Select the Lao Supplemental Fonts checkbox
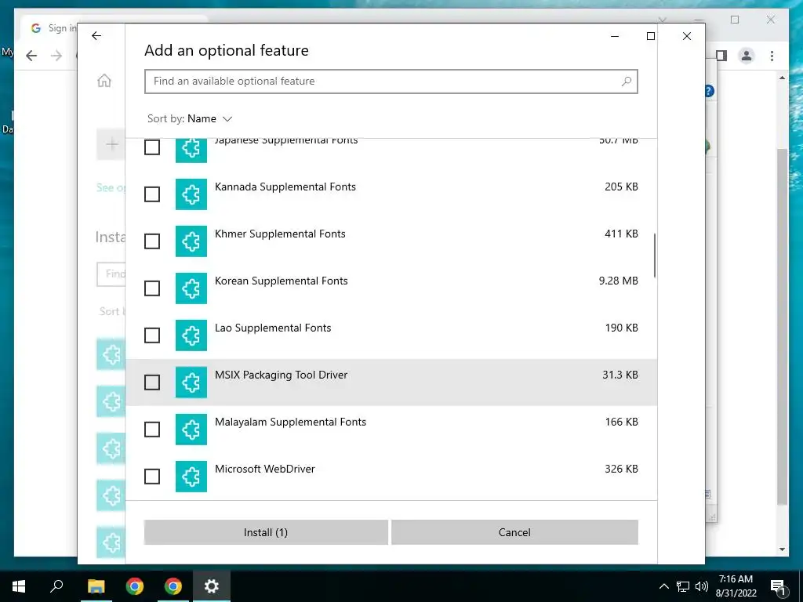The width and height of the screenshot is (803, 602). pyautogui.click(x=152, y=335)
